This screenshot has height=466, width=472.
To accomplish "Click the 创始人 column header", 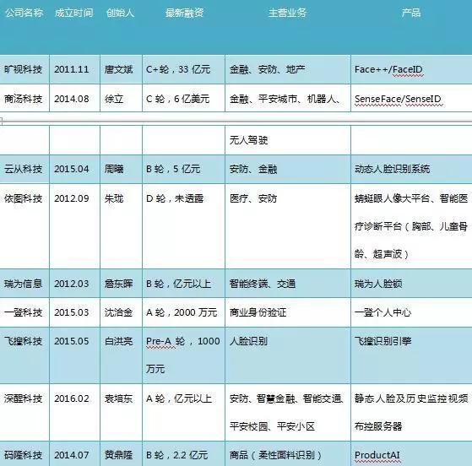I will point(121,13).
